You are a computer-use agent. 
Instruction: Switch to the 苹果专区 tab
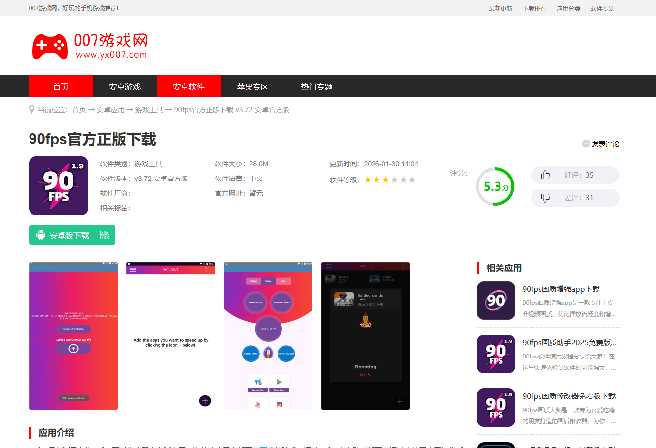point(252,87)
